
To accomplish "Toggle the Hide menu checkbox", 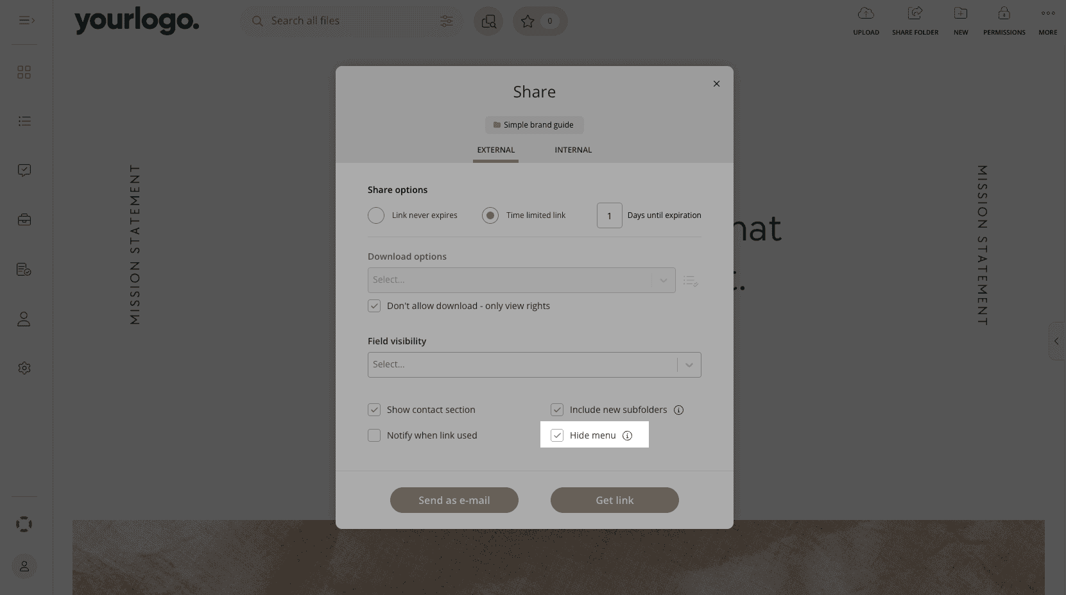I will (556, 435).
